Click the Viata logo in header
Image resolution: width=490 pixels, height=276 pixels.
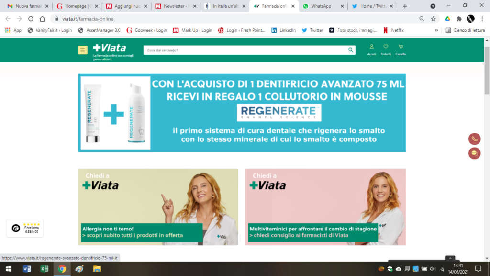(110, 48)
